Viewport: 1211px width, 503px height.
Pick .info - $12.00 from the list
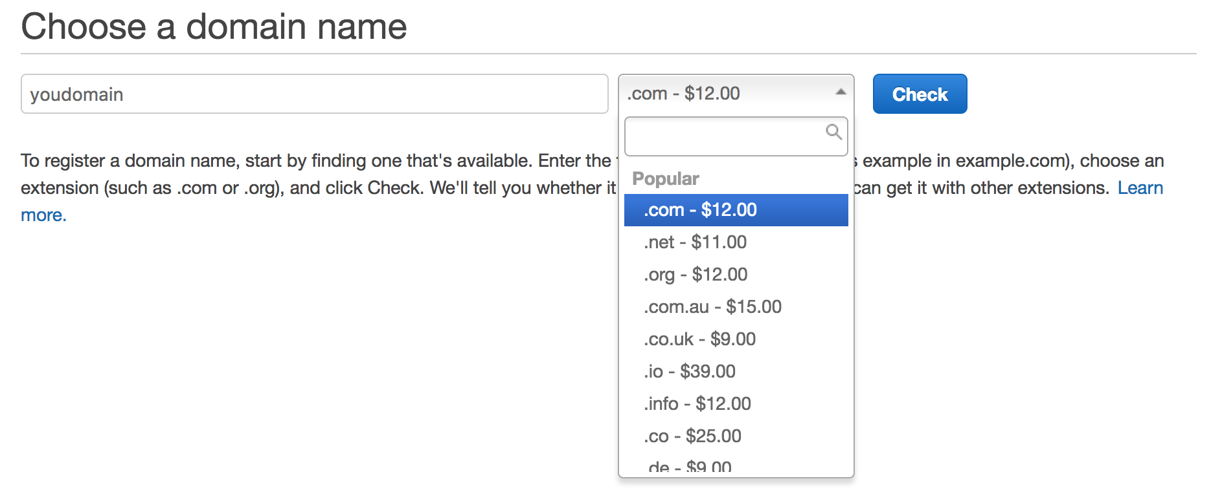(x=697, y=404)
